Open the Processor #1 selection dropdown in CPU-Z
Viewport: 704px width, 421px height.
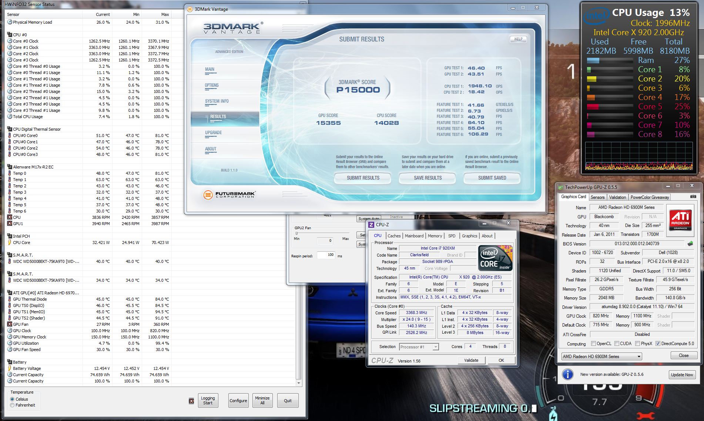coord(419,347)
